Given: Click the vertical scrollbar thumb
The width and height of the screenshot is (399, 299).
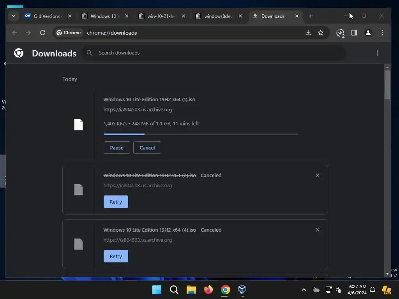Looking at the screenshot, I should pyautogui.click(x=387, y=84).
